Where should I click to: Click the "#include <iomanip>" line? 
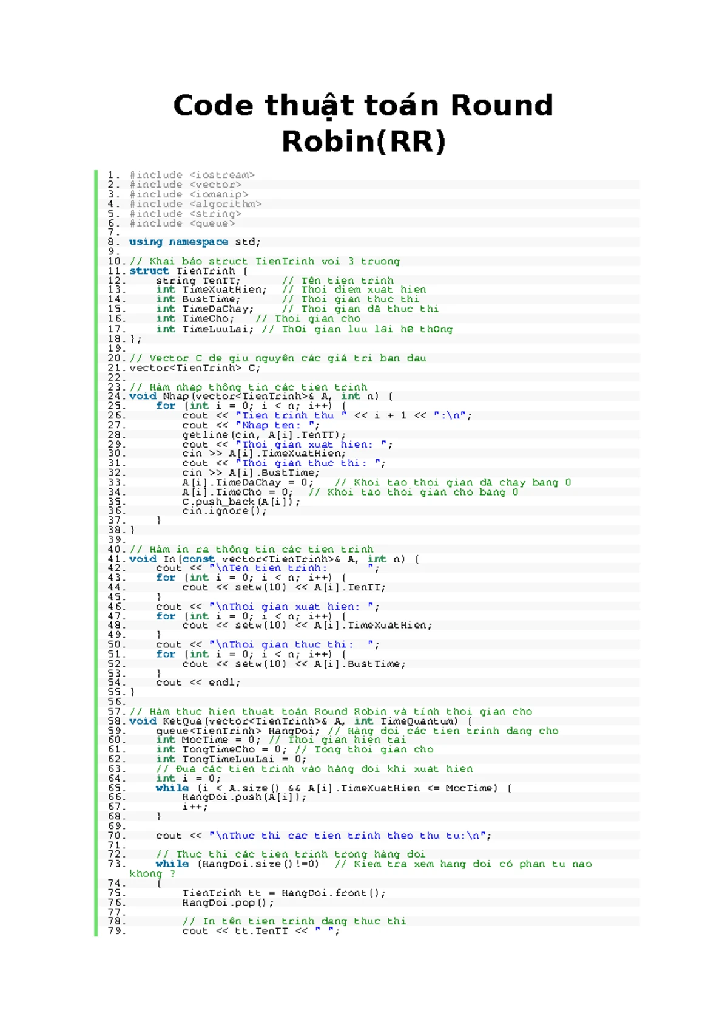(189, 194)
